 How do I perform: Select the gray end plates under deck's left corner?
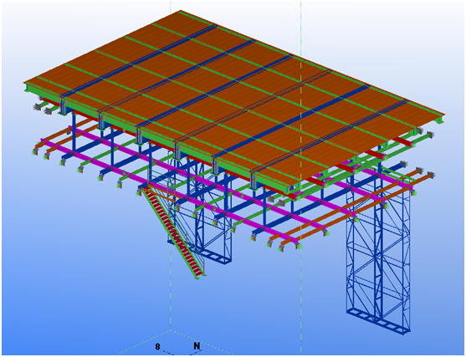43,109
